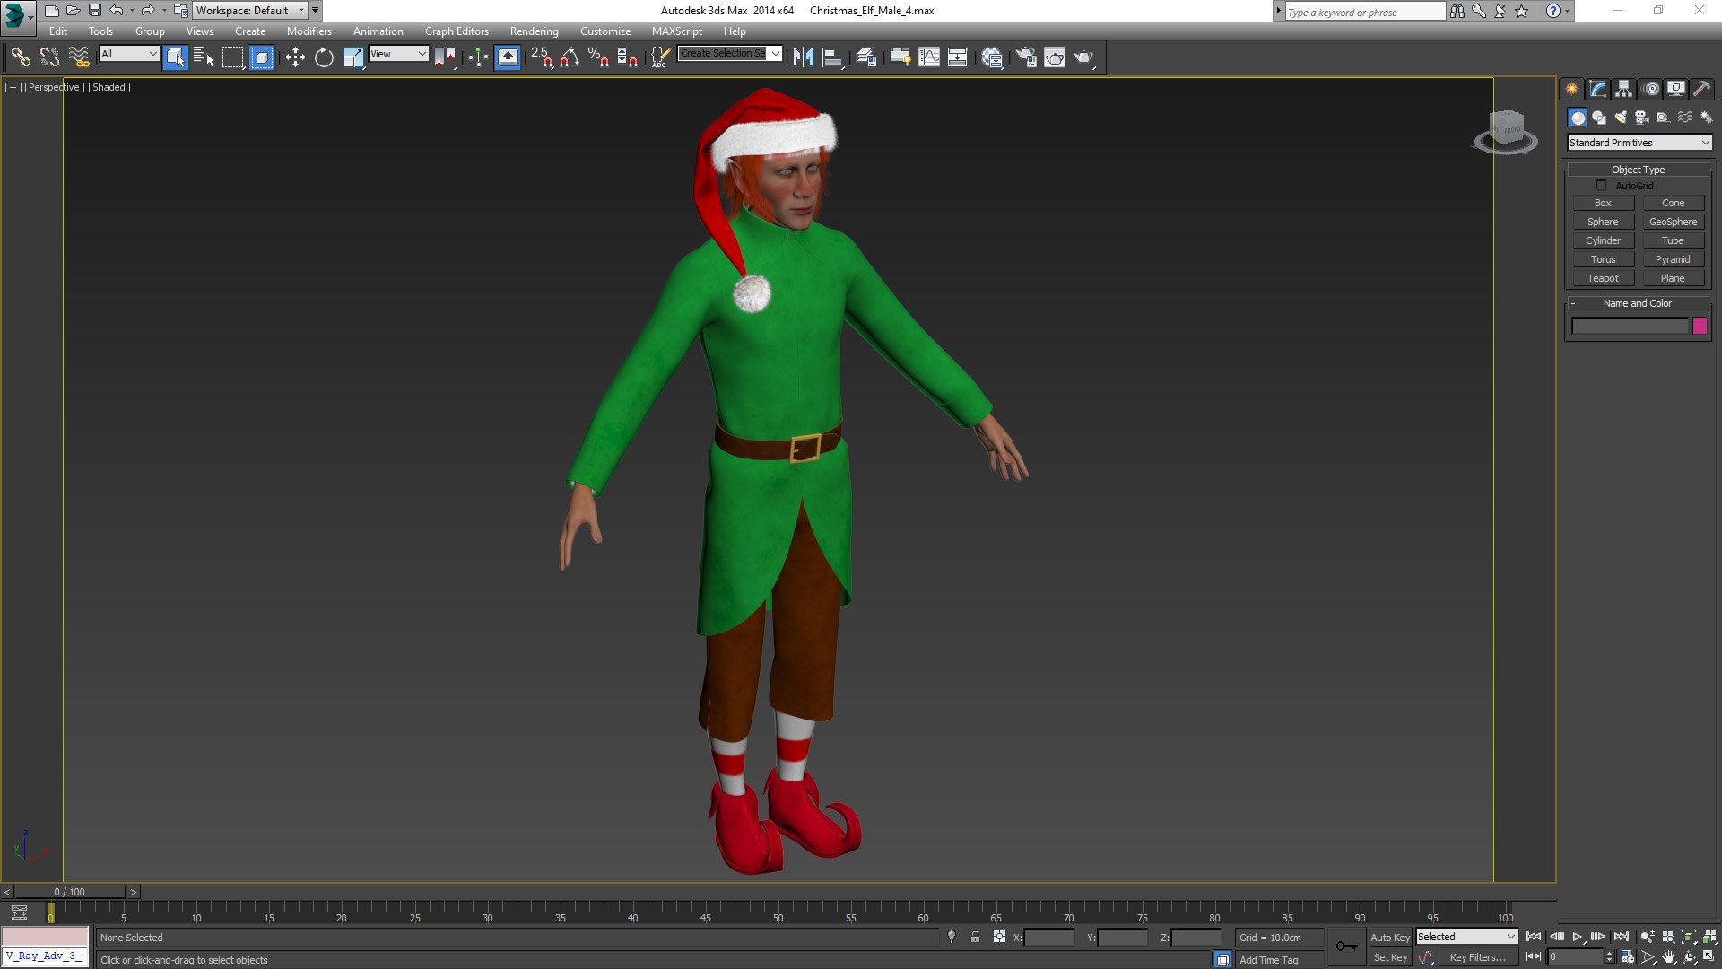The width and height of the screenshot is (1722, 969).
Task: Click the Unlink Selection tool
Action: tap(49, 57)
